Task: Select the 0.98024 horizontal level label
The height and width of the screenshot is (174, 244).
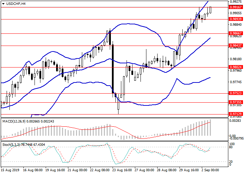Action: coord(234,68)
